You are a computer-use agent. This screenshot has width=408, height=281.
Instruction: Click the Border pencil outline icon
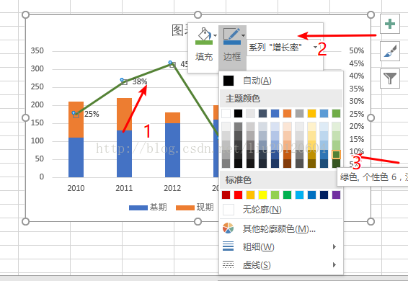[231, 35]
